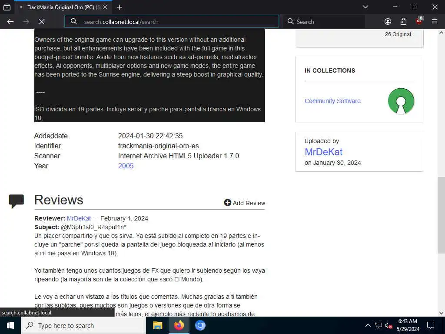Click the forward navigation arrow
Screen dimensions: 445x334
pyautogui.click(x=26, y=22)
